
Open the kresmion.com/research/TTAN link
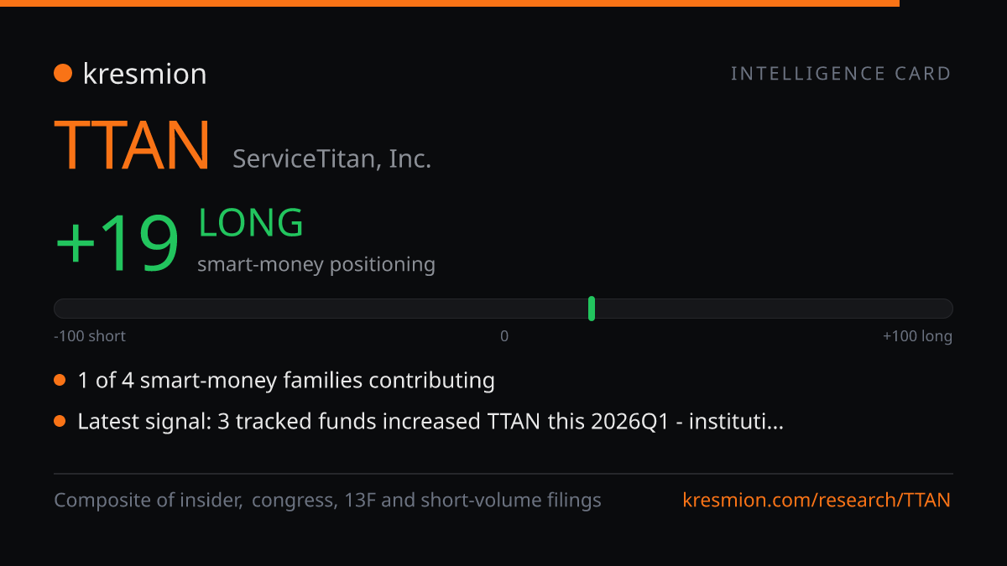tap(817, 501)
